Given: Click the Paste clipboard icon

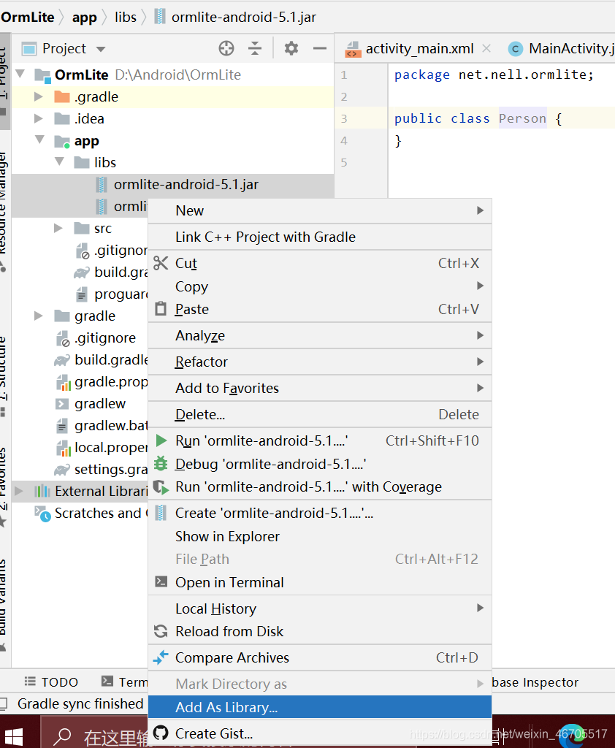Looking at the screenshot, I should tap(161, 309).
